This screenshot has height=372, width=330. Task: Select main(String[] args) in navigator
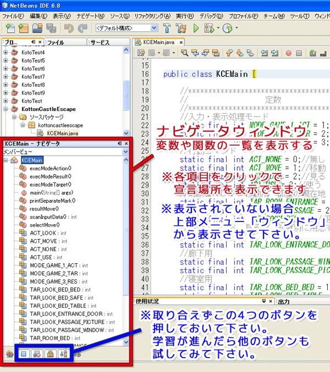52,193
